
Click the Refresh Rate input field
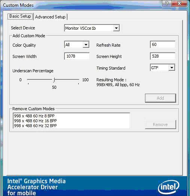pyautogui.click(x=163, y=44)
